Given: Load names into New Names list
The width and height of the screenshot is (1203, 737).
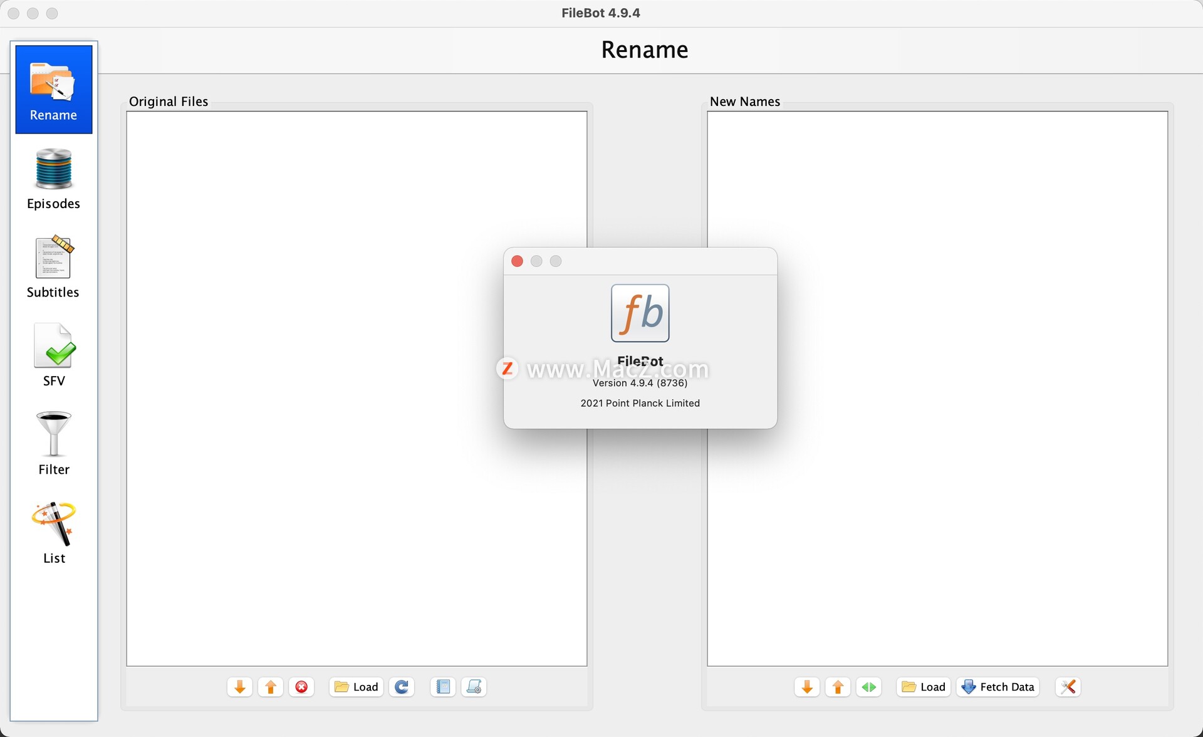Looking at the screenshot, I should (x=924, y=687).
